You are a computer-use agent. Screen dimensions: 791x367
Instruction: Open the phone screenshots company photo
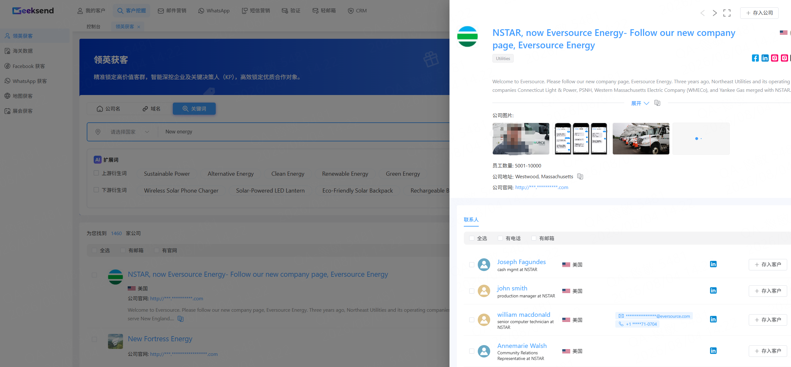tap(581, 139)
